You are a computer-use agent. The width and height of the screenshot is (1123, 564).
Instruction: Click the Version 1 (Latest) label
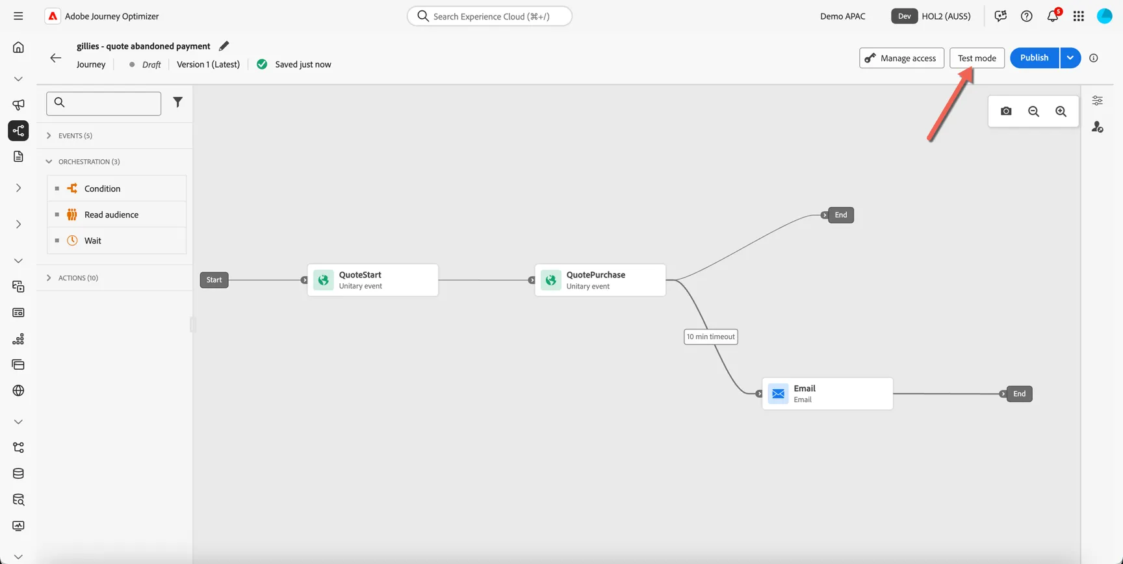click(208, 64)
